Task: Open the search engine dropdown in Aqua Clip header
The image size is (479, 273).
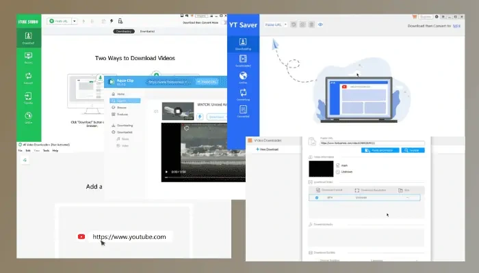Action: (168, 82)
